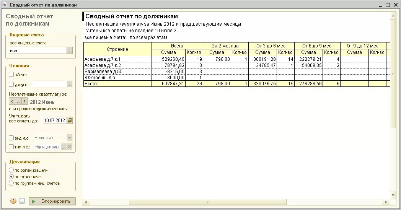Close the Сводный отчет window

[x=395, y=5]
